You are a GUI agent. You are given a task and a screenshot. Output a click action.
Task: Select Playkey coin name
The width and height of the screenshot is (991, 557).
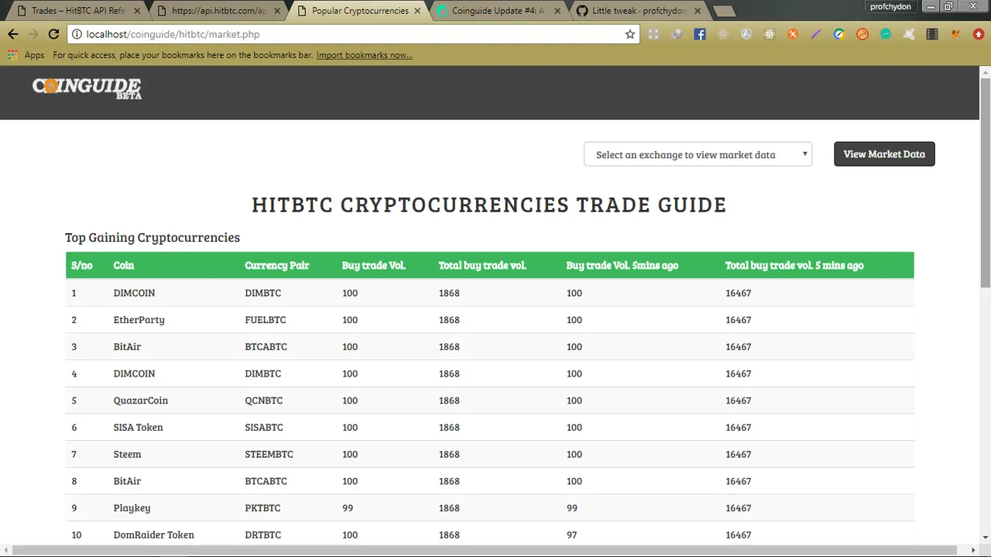pos(132,508)
